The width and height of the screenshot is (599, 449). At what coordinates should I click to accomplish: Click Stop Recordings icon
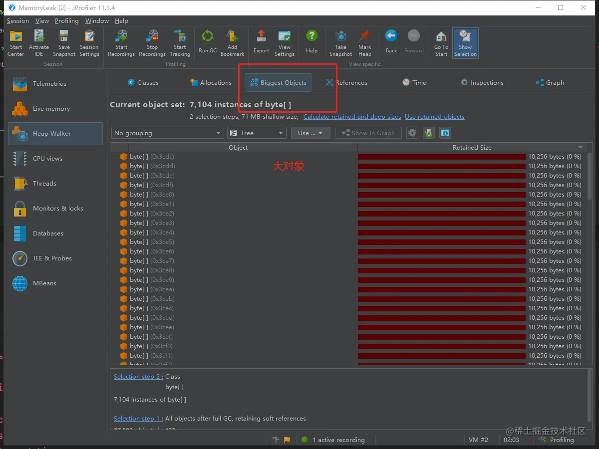[x=152, y=43]
